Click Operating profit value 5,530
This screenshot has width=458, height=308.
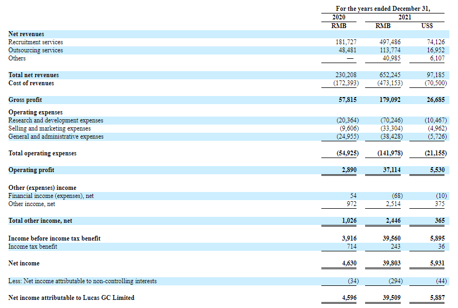pyautogui.click(x=437, y=170)
